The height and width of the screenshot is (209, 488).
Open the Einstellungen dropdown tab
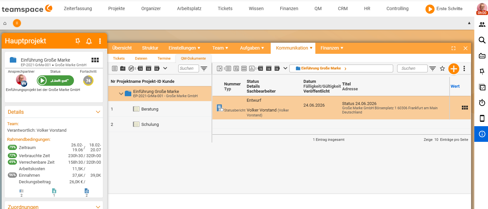coord(184,48)
